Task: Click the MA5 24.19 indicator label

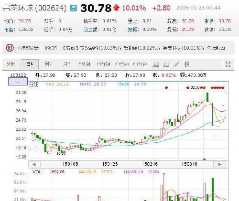Action: 57,84
